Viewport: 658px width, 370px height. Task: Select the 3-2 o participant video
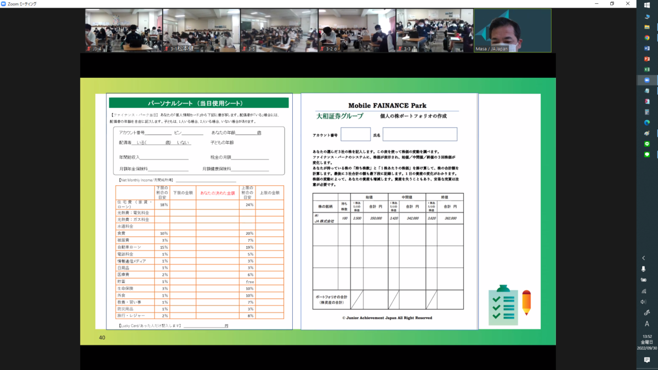click(356, 30)
